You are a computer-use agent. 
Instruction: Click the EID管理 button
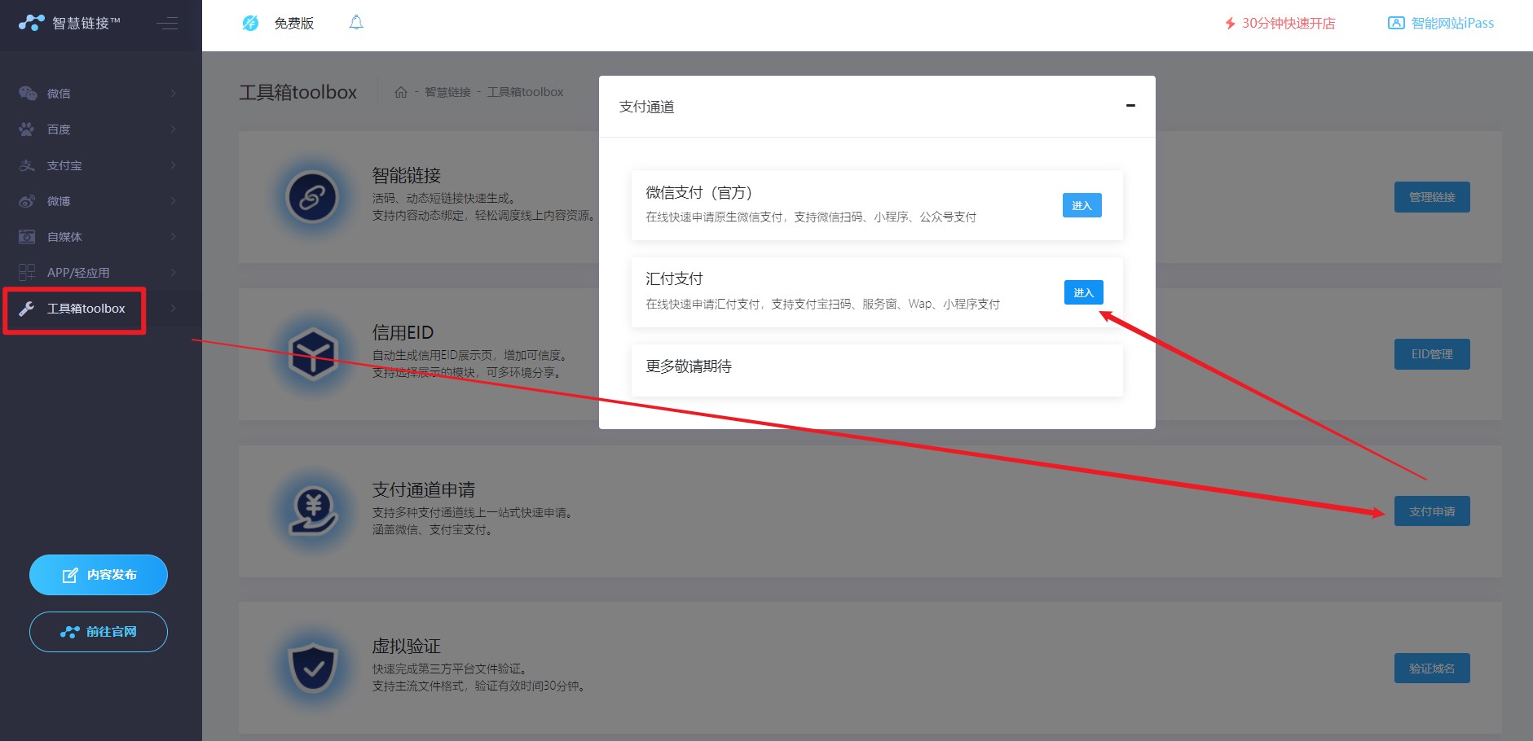click(1432, 354)
